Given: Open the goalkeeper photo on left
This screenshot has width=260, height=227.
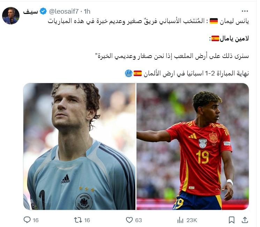Looking at the screenshot, I should 79,146.
